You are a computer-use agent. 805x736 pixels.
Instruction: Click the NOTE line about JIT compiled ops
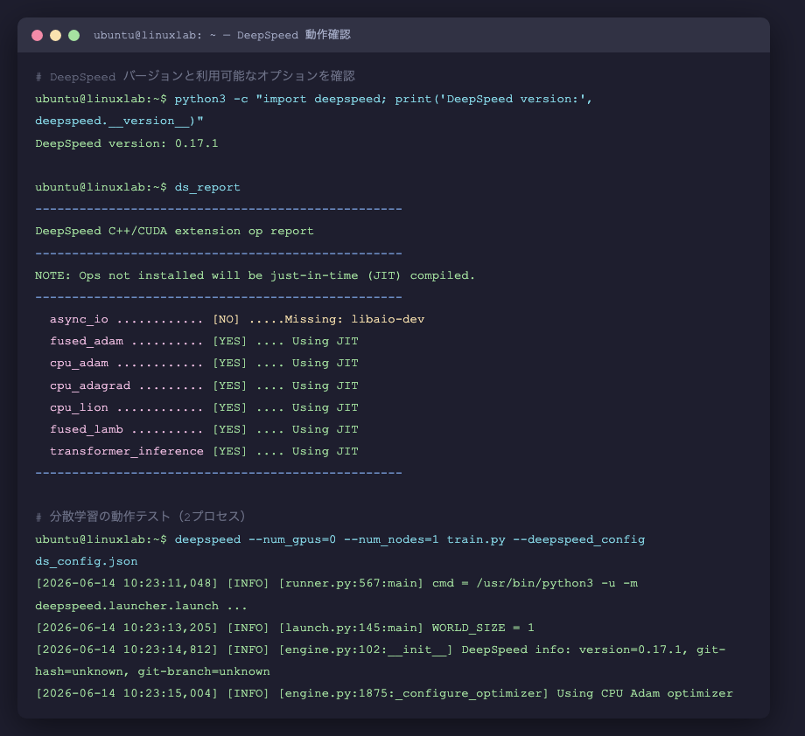(255, 275)
